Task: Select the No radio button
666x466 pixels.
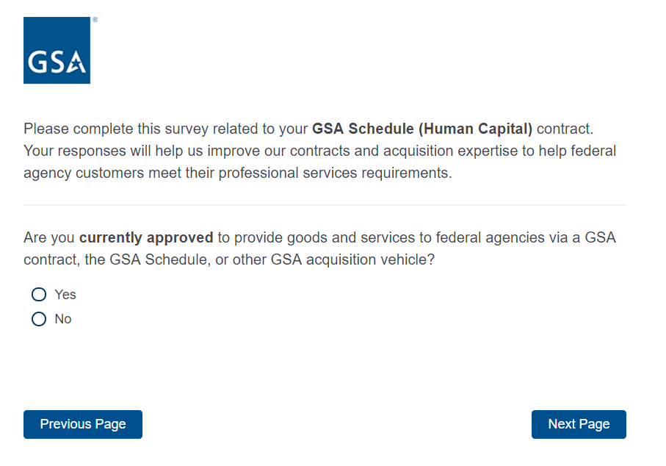Action: (x=39, y=319)
